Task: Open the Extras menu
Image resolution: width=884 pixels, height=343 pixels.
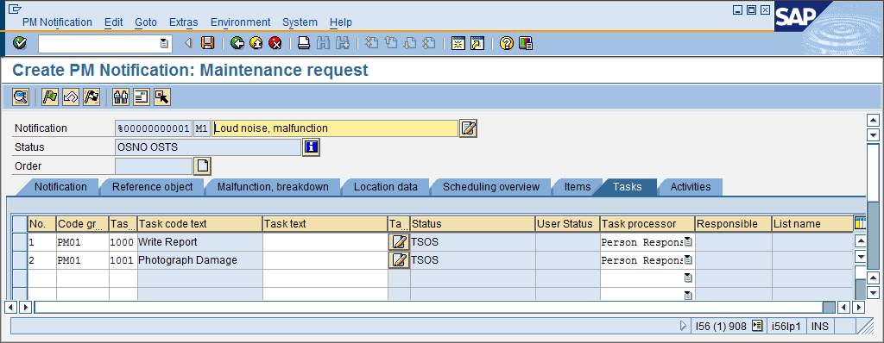Action: [x=183, y=22]
